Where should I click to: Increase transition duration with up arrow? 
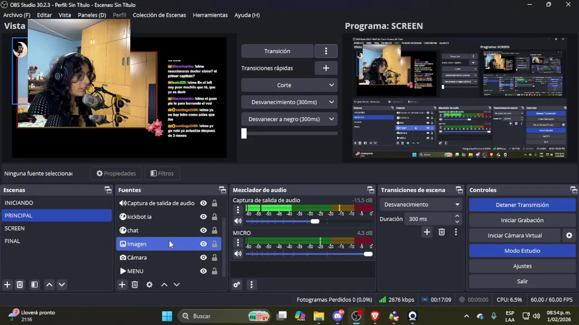click(457, 216)
